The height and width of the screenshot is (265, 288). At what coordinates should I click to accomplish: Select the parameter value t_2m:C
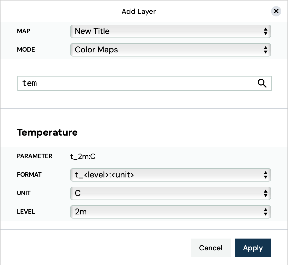(x=83, y=156)
